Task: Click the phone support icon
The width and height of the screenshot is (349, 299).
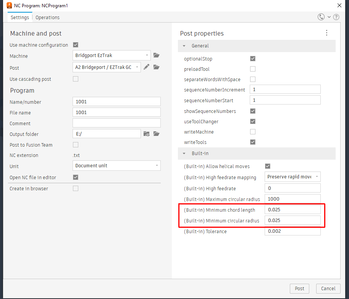Action: coord(321,17)
